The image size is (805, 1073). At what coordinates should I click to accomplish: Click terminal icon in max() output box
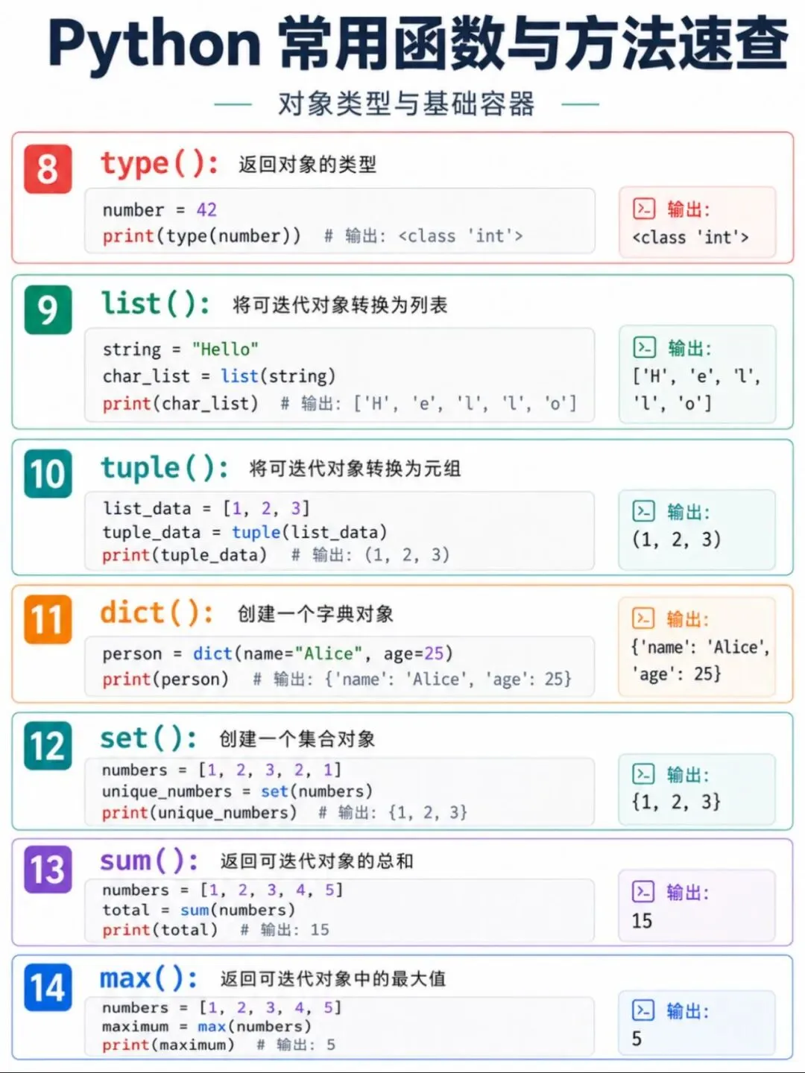[643, 1010]
